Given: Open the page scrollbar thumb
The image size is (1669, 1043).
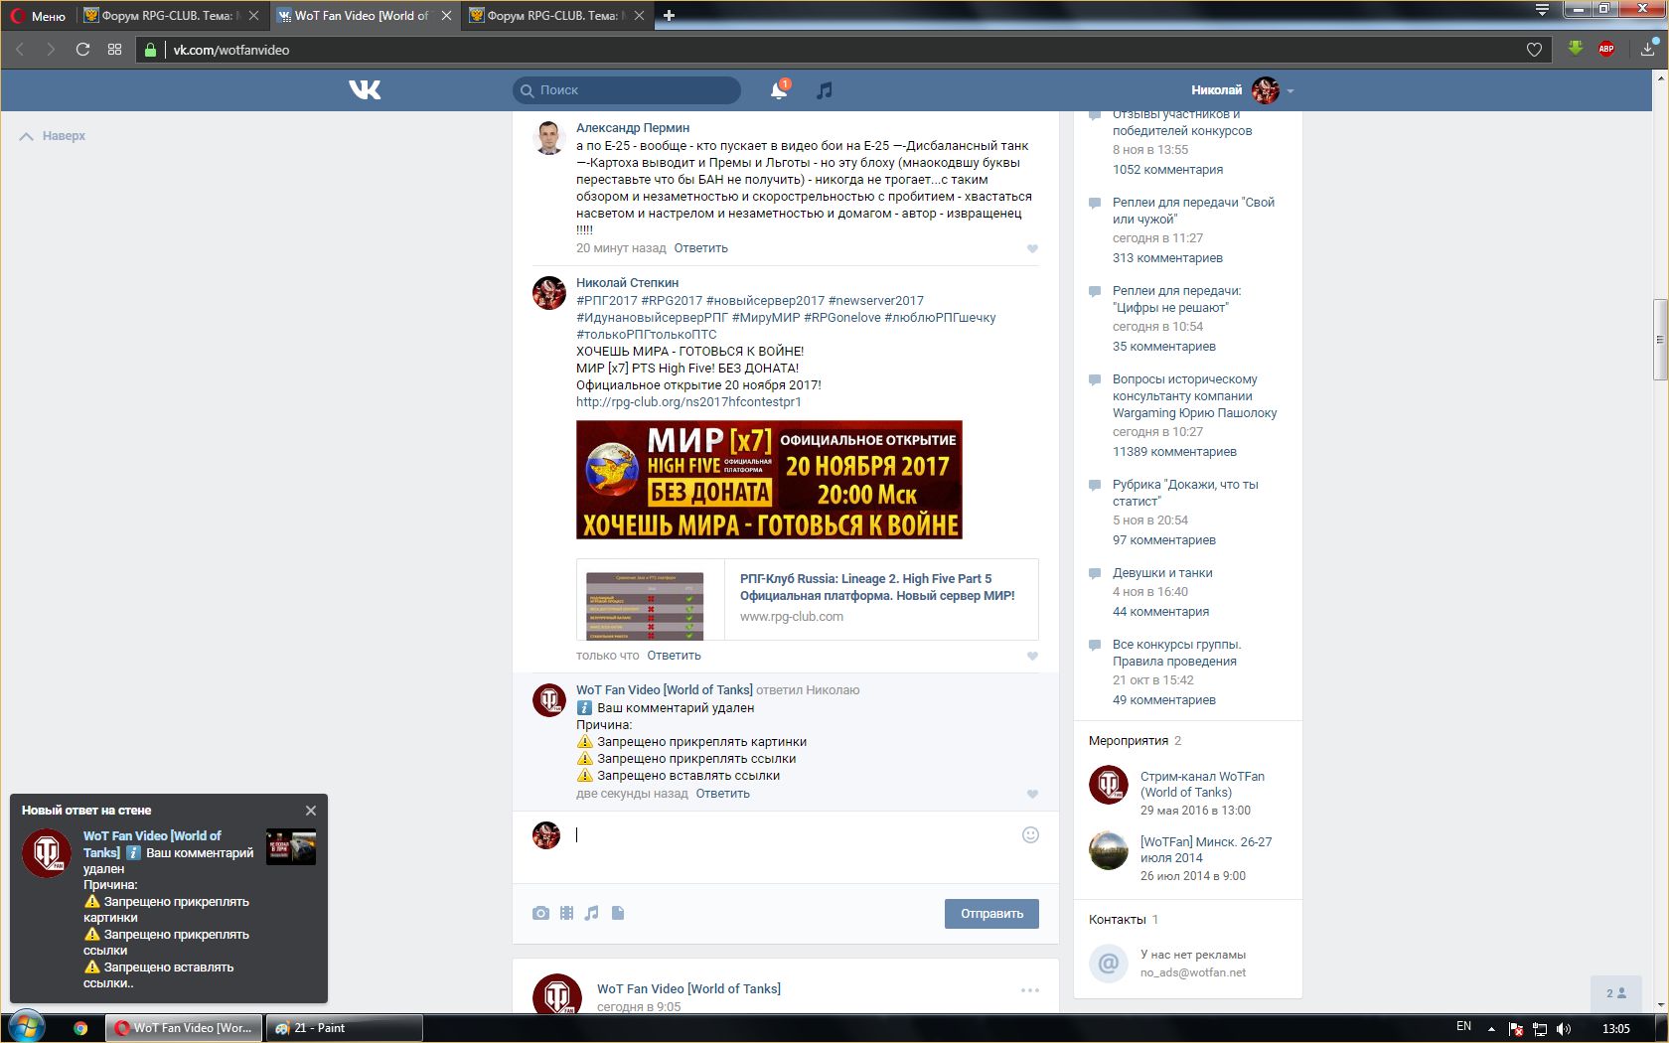Looking at the screenshot, I should click(1660, 340).
